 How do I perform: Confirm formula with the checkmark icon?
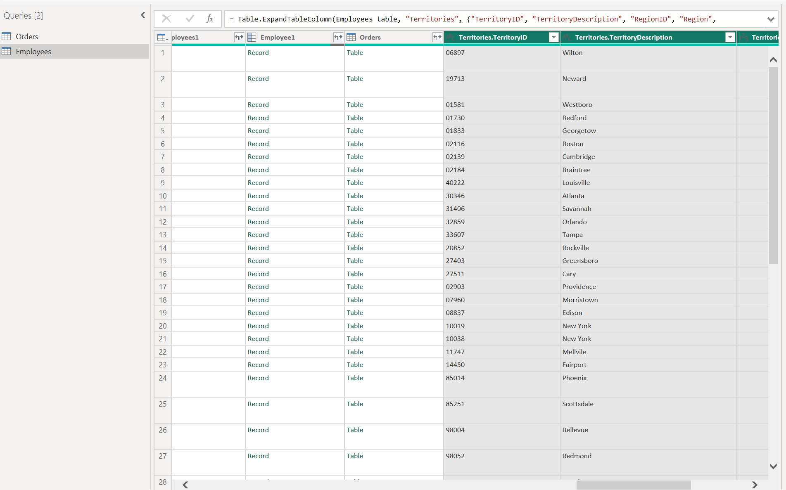(190, 19)
